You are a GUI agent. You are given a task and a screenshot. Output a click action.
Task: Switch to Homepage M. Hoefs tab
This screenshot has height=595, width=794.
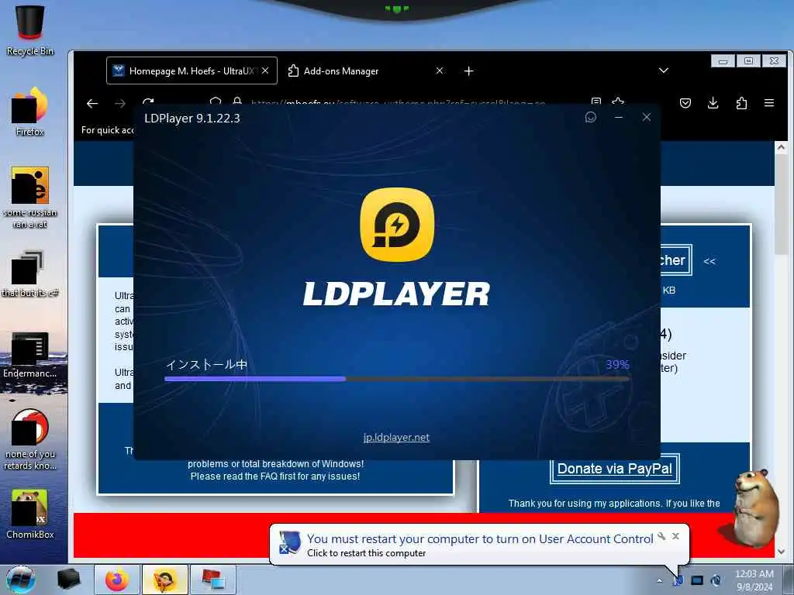192,71
